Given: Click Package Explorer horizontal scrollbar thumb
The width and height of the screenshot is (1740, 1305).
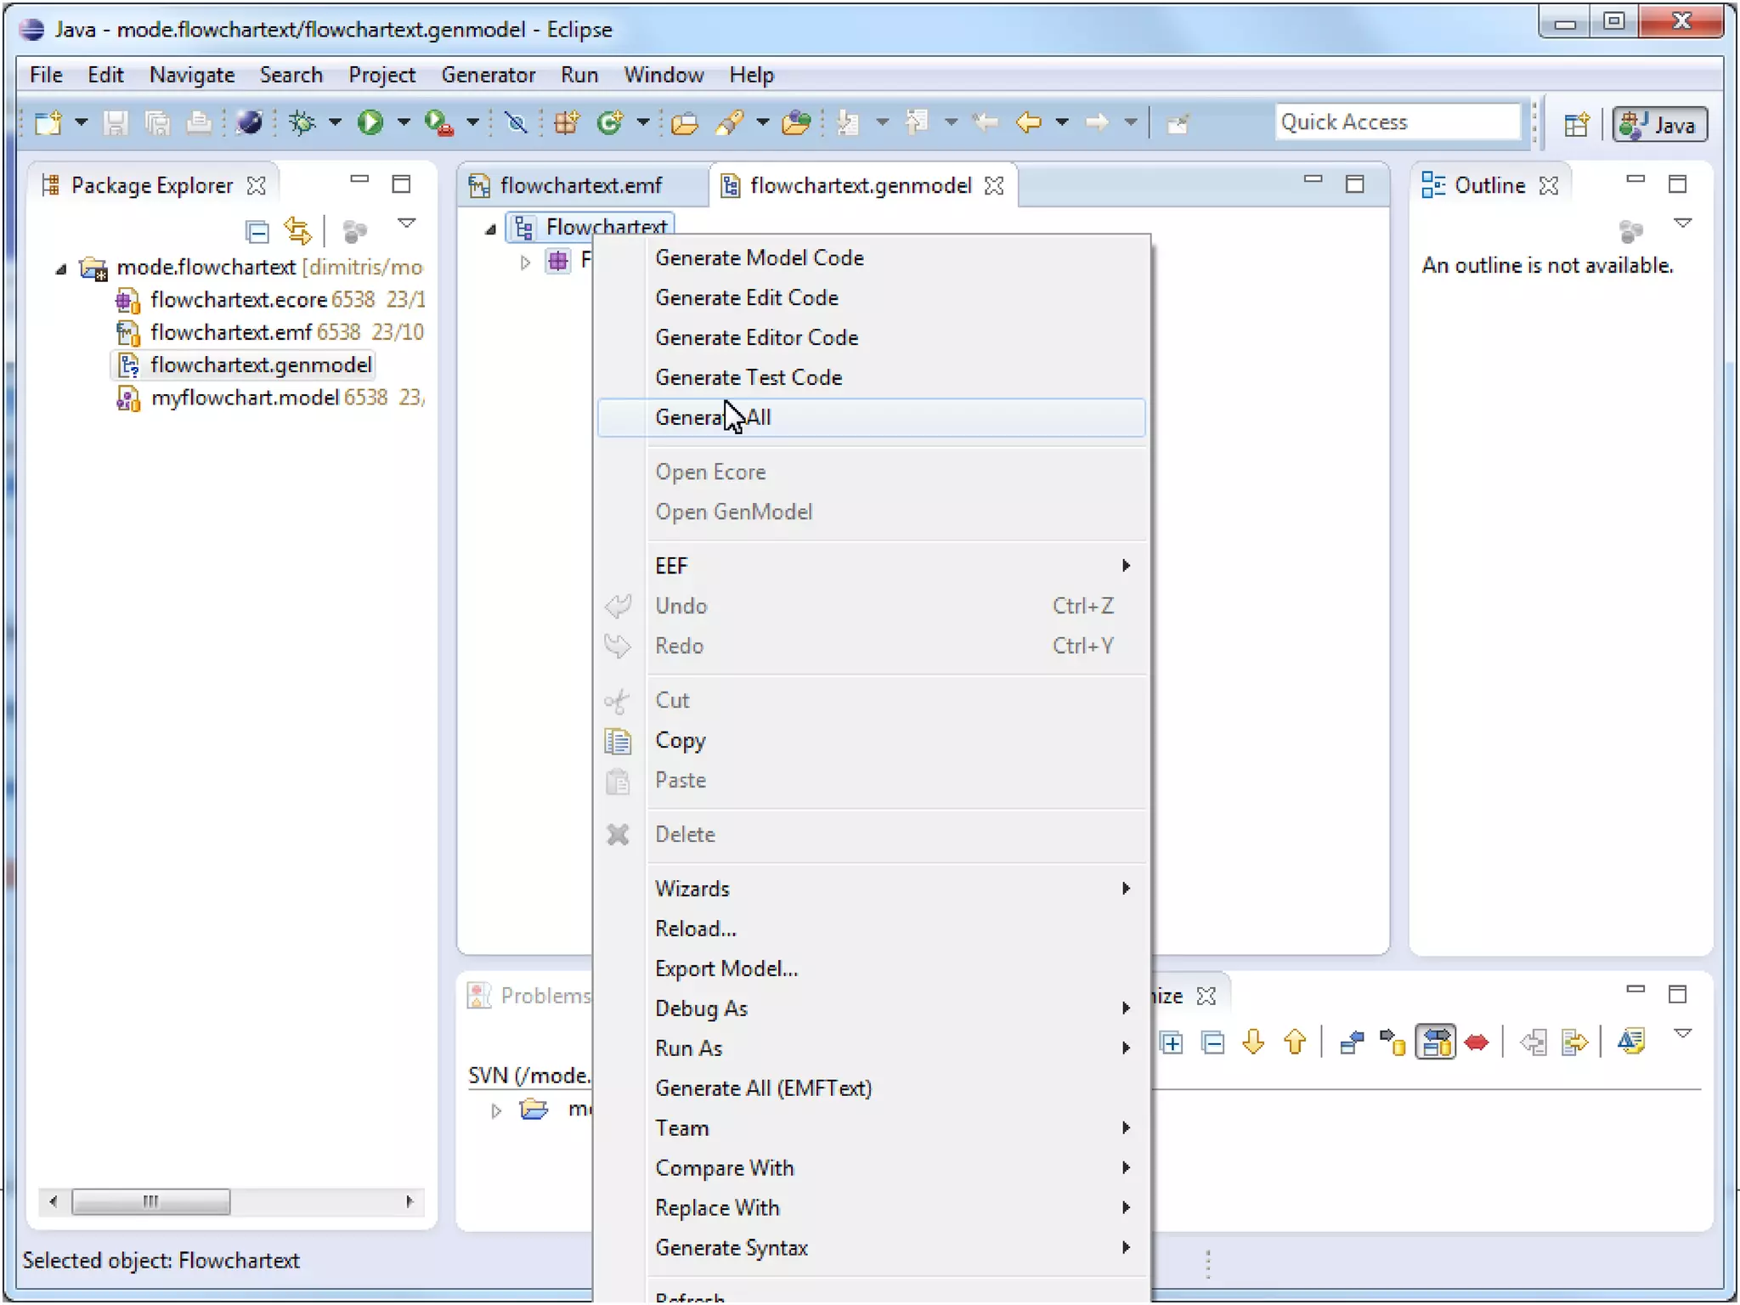Looking at the screenshot, I should (150, 1201).
